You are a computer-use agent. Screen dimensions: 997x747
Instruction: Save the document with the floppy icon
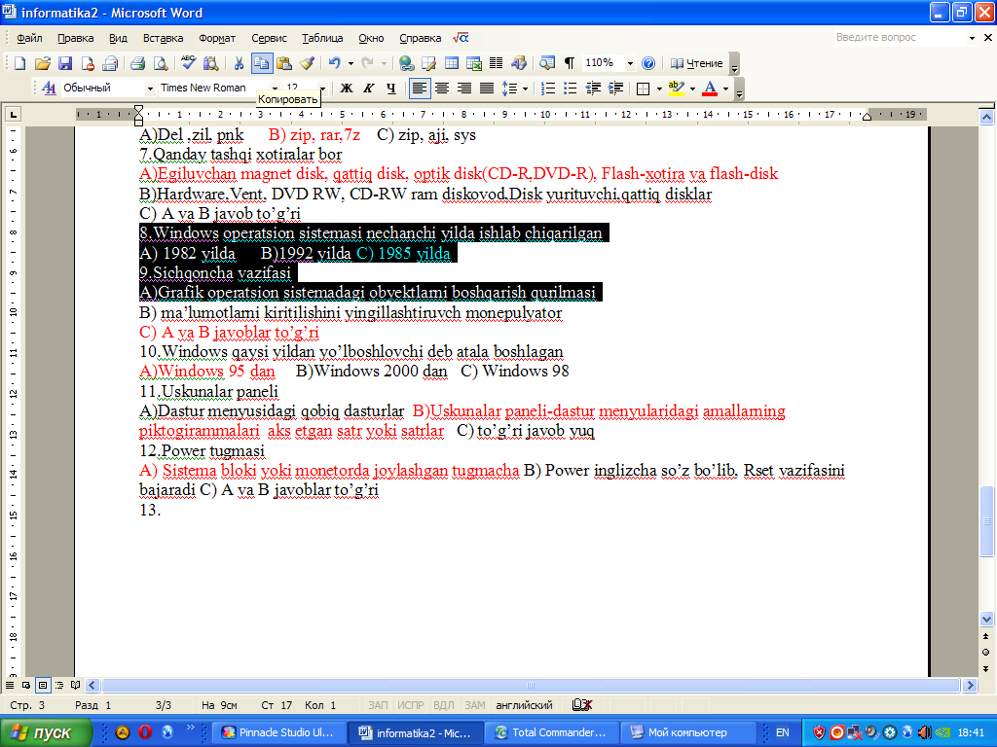click(65, 63)
